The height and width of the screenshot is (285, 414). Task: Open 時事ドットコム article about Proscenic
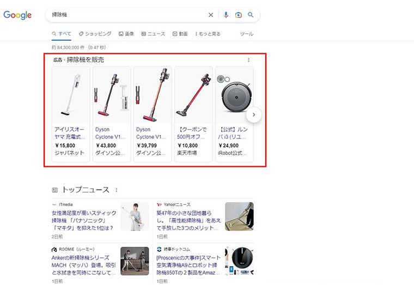coord(188,265)
